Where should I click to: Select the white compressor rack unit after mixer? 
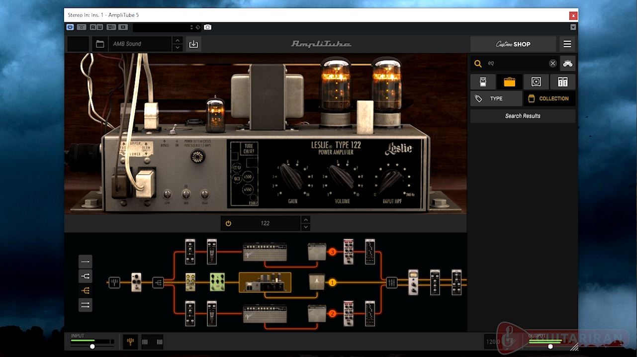[413, 282]
